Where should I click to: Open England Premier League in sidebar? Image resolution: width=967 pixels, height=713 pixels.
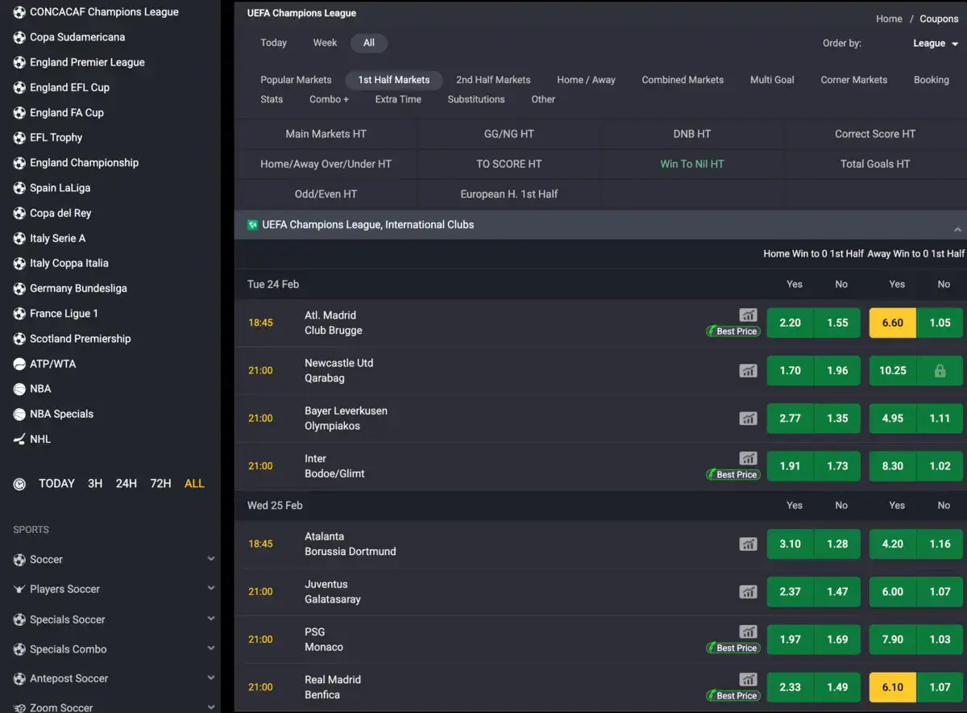coord(87,62)
